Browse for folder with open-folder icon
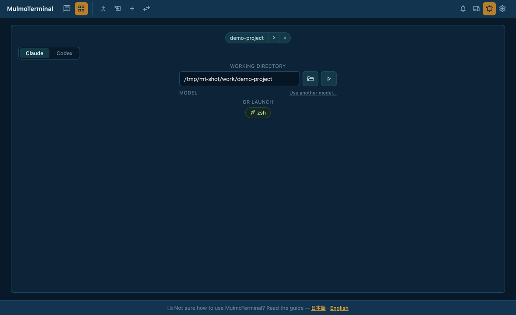The height and width of the screenshot is (315, 516). [310, 79]
